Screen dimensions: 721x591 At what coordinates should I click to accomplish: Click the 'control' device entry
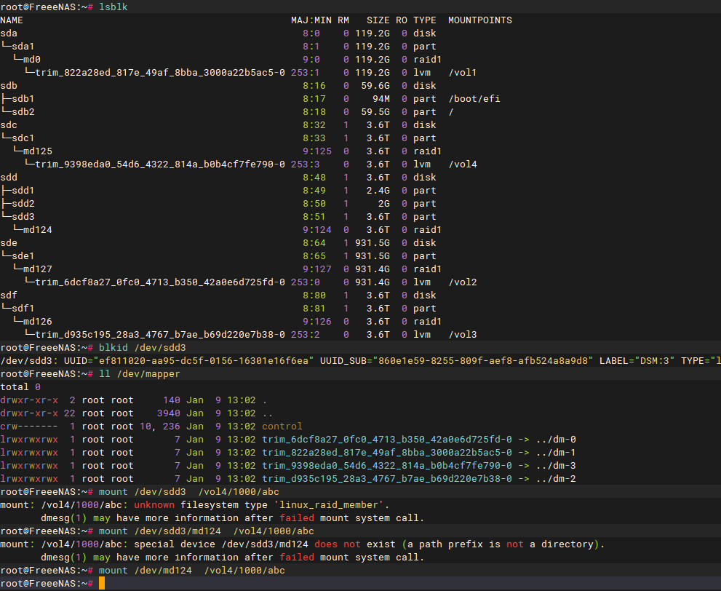pyautogui.click(x=282, y=427)
